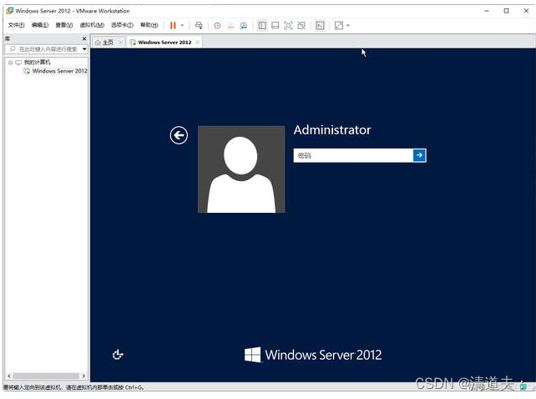The height and width of the screenshot is (399, 536).
Task: Enter full screen mode
Action: [288, 25]
